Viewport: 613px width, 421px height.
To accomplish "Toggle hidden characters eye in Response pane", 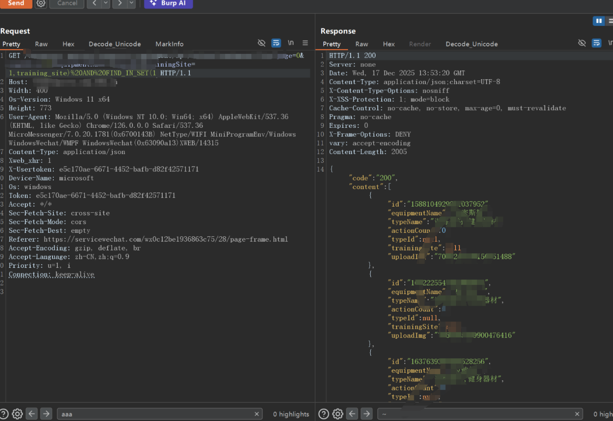I will coord(582,43).
